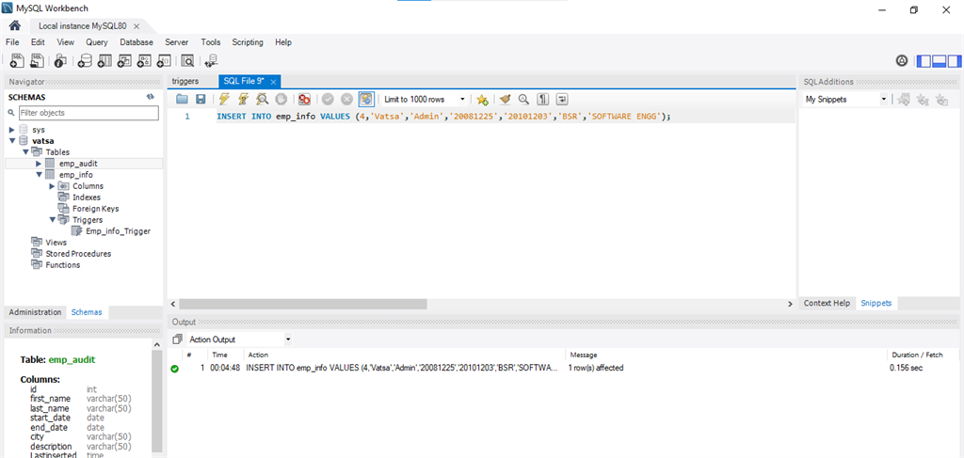Copy output rows icon beside Action Output

pyautogui.click(x=177, y=339)
